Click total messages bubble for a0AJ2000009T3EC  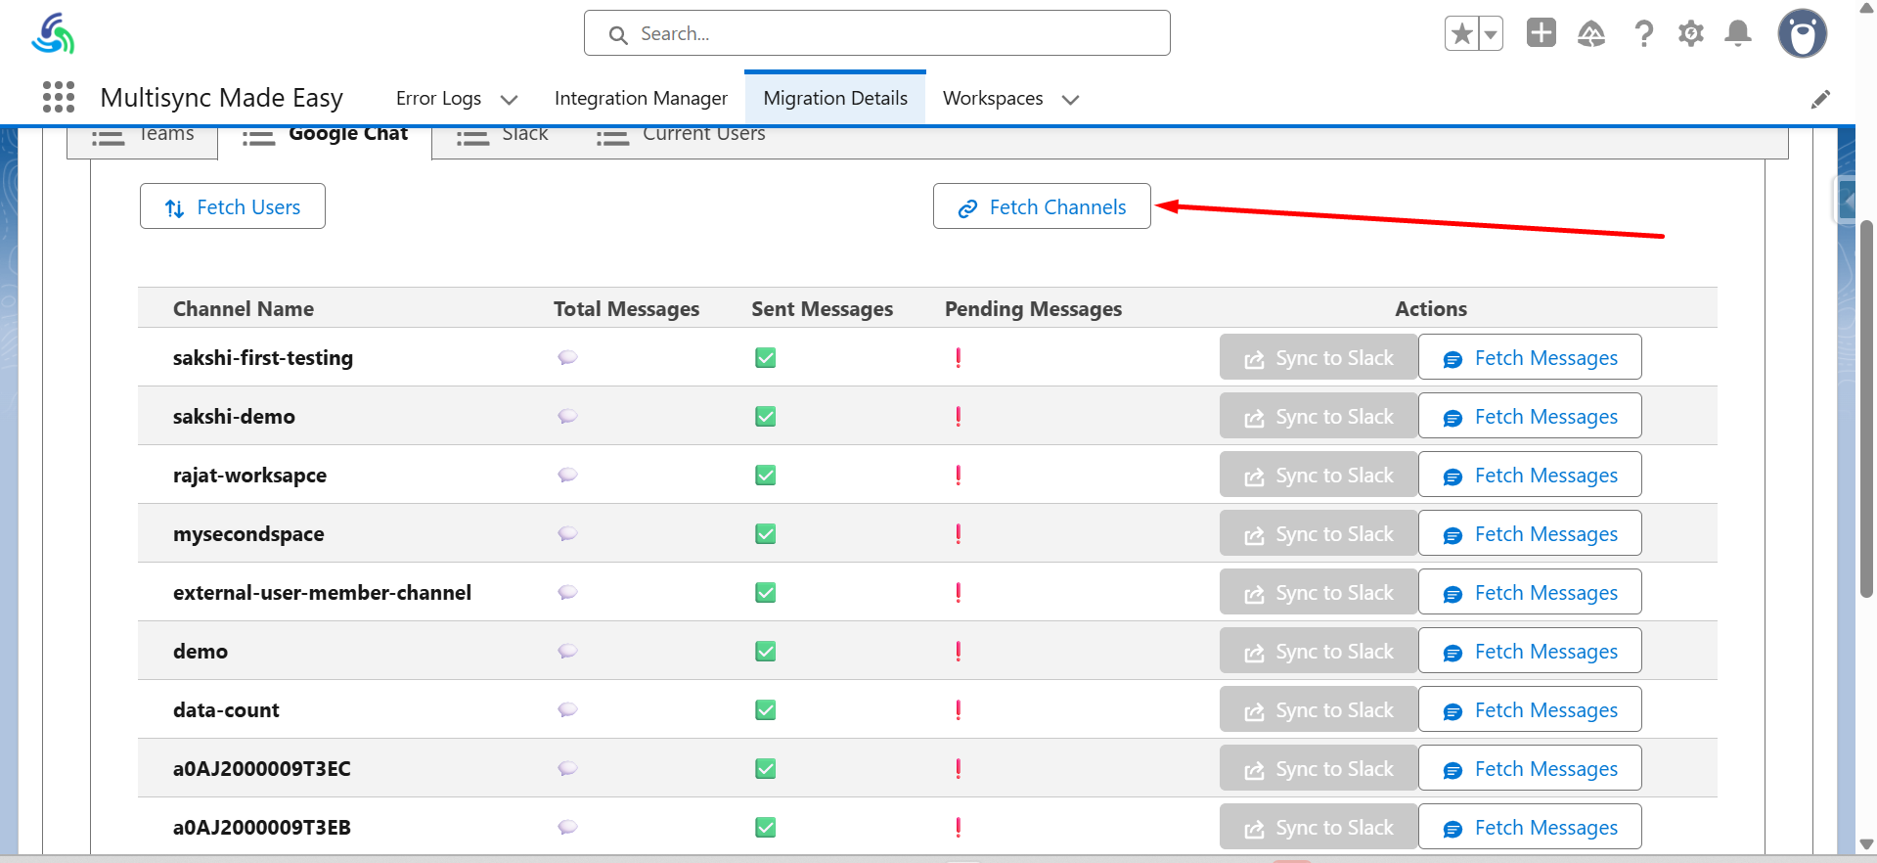tap(567, 768)
